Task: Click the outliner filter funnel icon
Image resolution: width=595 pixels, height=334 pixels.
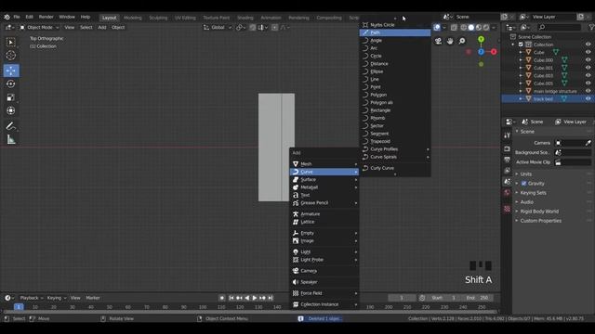Action: pos(591,27)
